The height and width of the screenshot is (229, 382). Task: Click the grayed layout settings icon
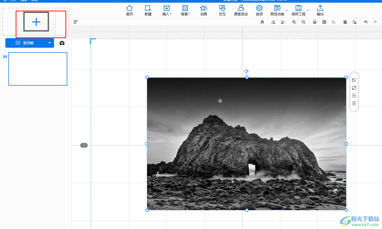(x=334, y=22)
